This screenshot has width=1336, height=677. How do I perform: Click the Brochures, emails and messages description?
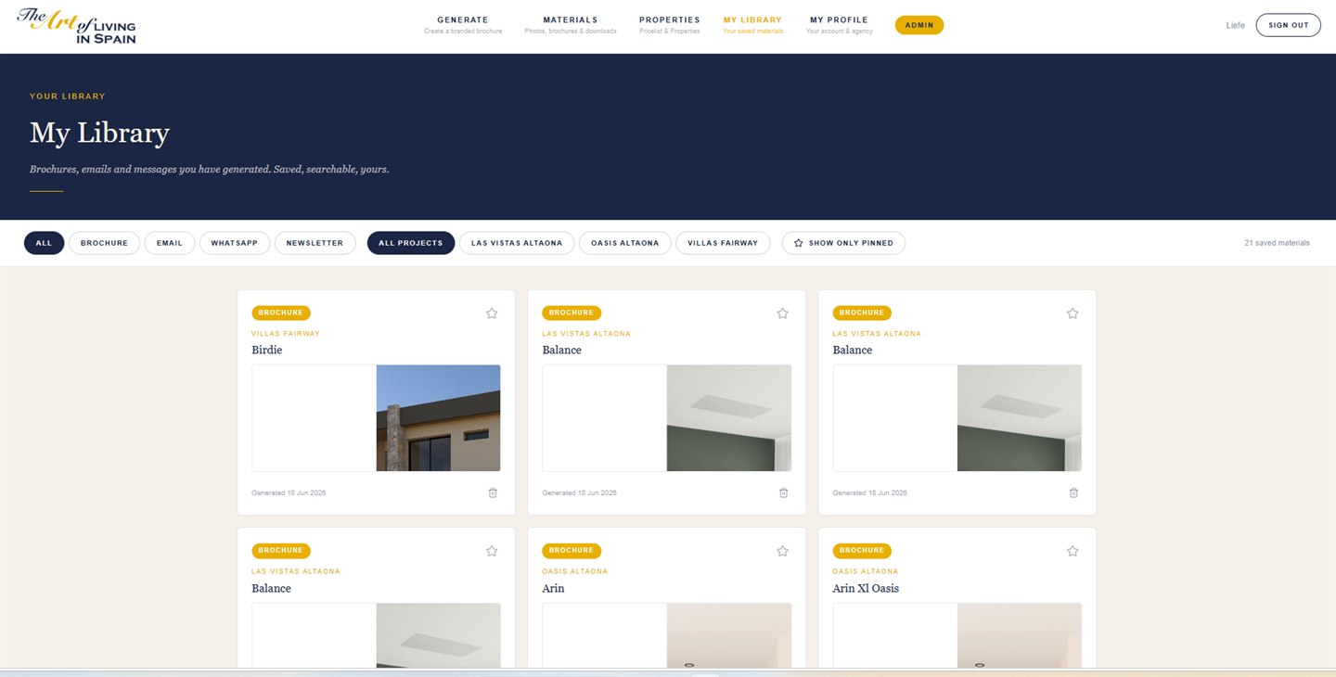pyautogui.click(x=210, y=170)
